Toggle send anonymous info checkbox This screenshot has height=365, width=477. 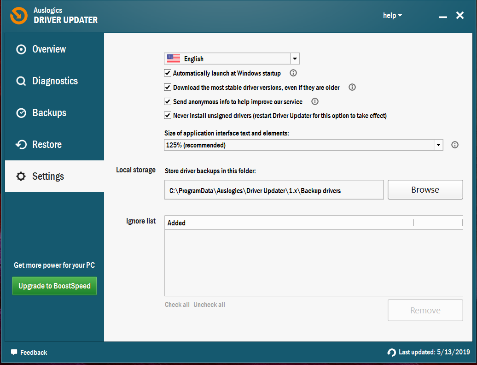[168, 101]
